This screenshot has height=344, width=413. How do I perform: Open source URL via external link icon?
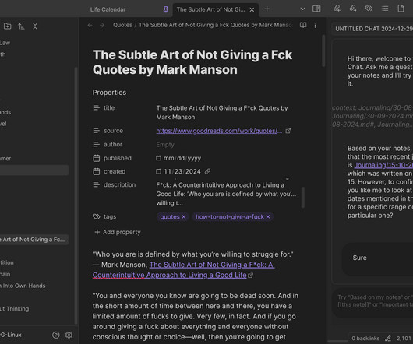coord(288,131)
